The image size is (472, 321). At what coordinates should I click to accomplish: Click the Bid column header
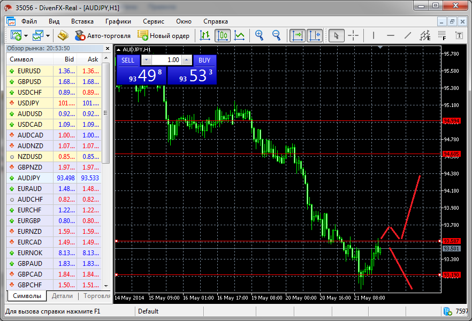click(65, 59)
